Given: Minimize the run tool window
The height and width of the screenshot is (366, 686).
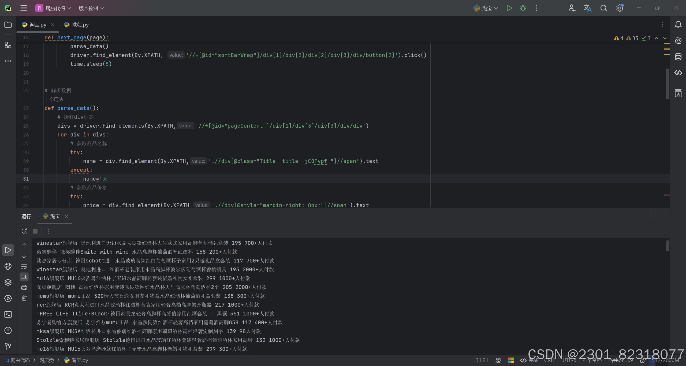Looking at the screenshot, I should click(661, 216).
